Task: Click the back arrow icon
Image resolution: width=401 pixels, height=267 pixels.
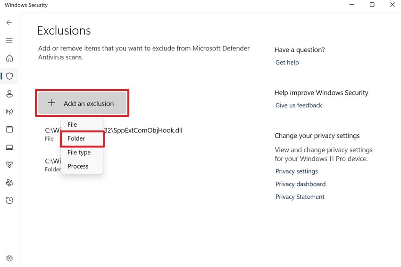Action: (9, 23)
